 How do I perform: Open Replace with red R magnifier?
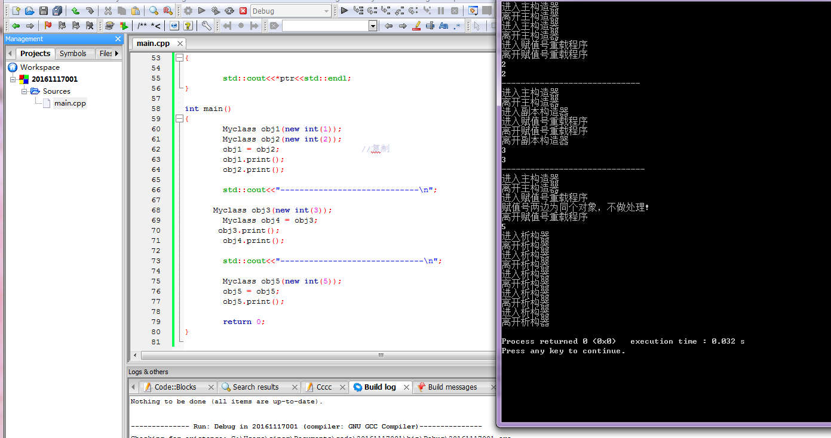tap(168, 11)
